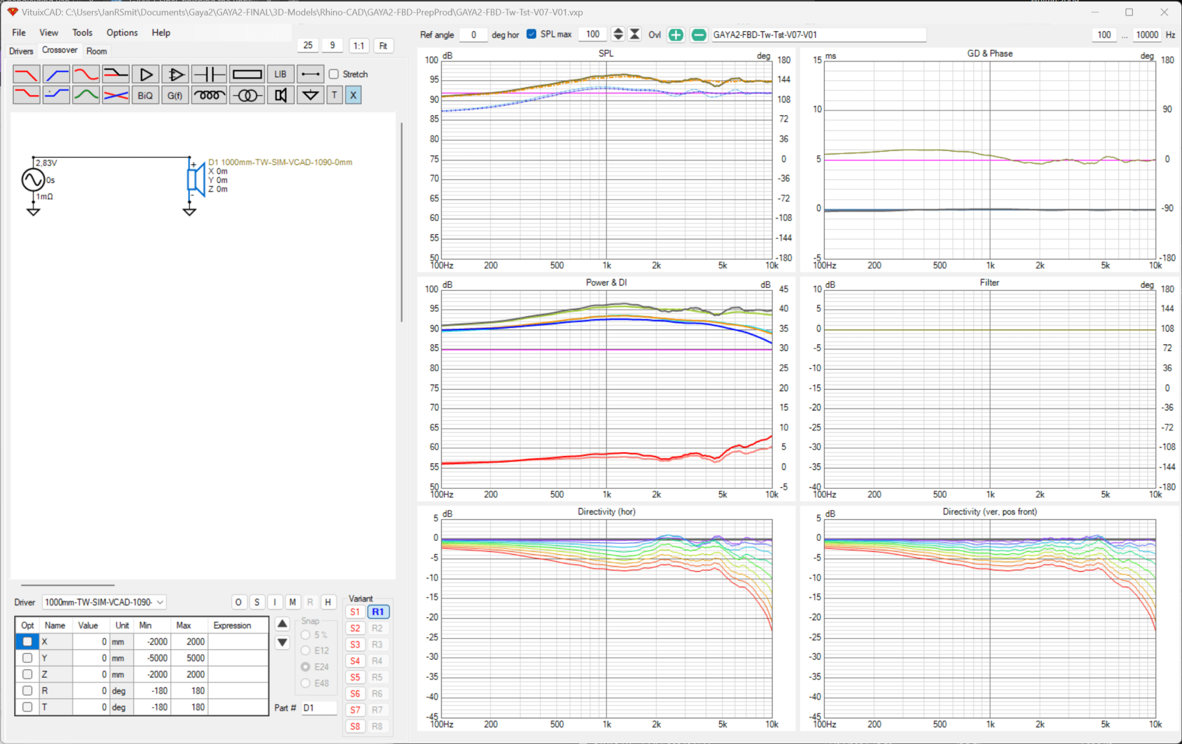Click the 100 Hz lower frequency field
This screenshot has height=744, width=1182.
1104,35
